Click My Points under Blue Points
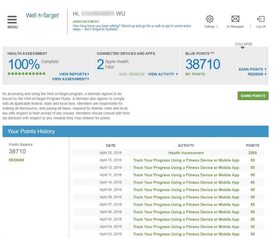275x238 pixels. (x=195, y=74)
